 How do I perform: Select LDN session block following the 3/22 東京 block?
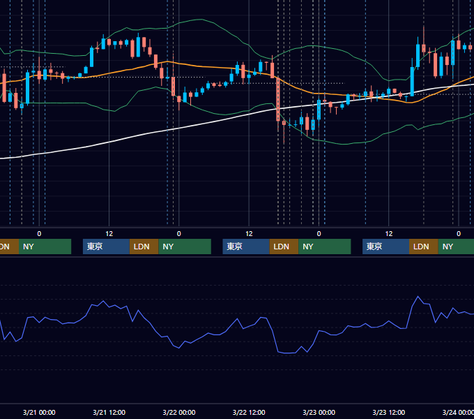[x=284, y=247]
